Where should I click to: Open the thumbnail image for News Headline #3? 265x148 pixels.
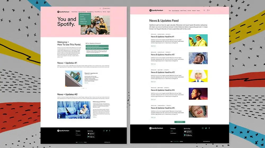pos(198,76)
